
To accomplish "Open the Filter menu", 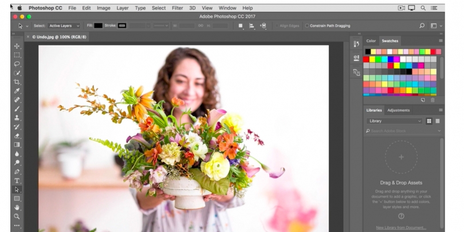I will 178,8.
